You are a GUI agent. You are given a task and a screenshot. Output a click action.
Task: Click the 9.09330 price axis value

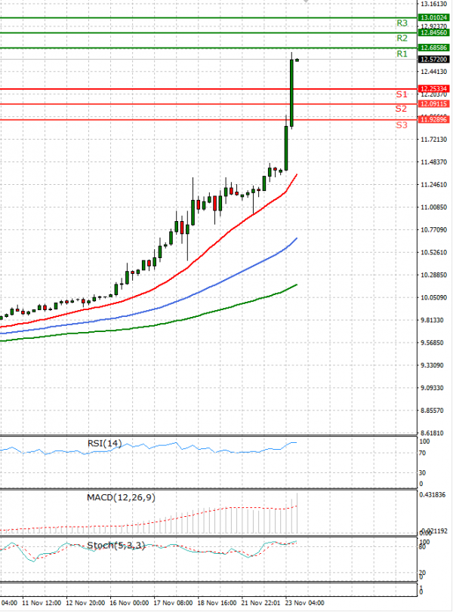click(432, 388)
